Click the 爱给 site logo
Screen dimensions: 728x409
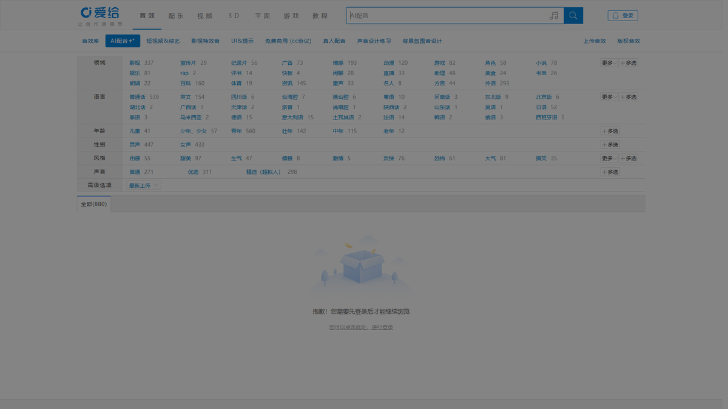pos(101,16)
